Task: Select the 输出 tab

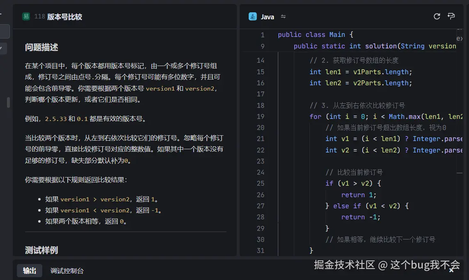Action: pos(29,271)
